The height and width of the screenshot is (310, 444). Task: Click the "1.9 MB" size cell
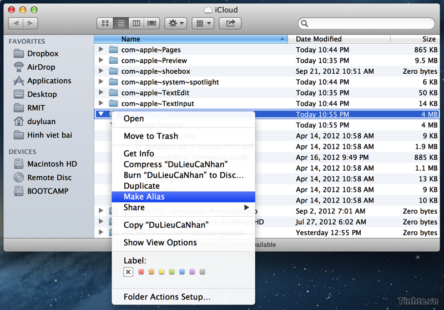[426, 146]
